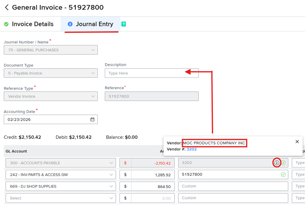This screenshot has height=210, width=305.
Task: Click dollar sign icon on Accounts Payable row
Action: tap(125, 163)
